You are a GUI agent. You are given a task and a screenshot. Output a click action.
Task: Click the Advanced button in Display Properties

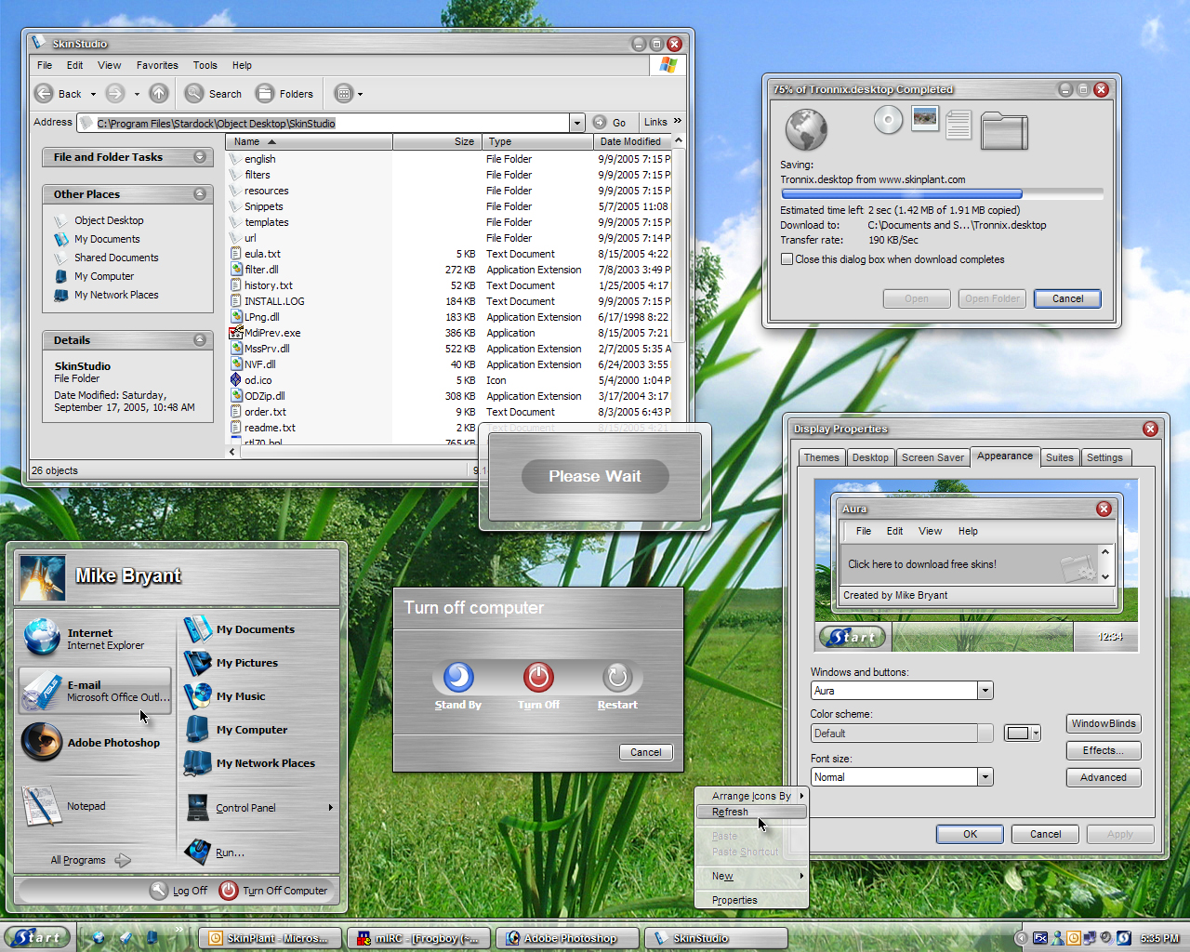coord(1104,777)
